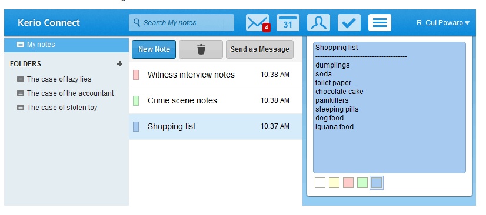The image size is (486, 215).
Task: Open the Witness interview notes note
Action: point(215,75)
